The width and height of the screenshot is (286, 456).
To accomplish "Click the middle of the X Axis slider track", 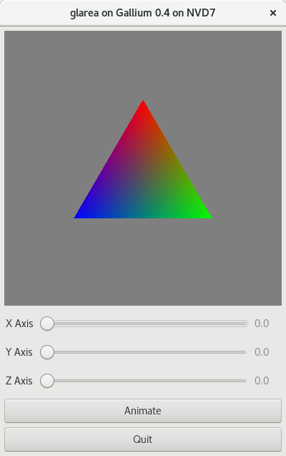I will pos(144,324).
